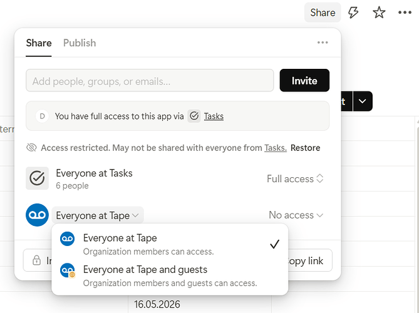Click the Everyone at Tasks checkmark avatar
Viewport: 419px width, 313px height.
(37, 178)
